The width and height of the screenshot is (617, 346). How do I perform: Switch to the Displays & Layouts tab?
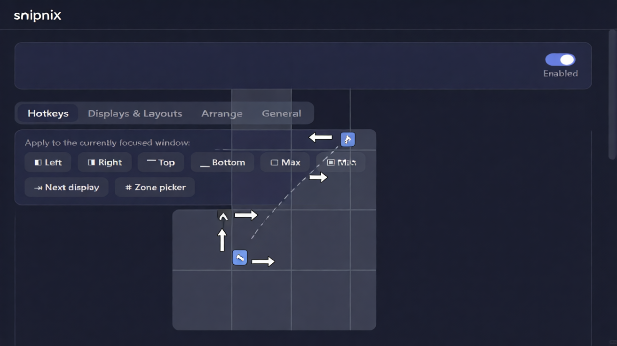point(135,113)
